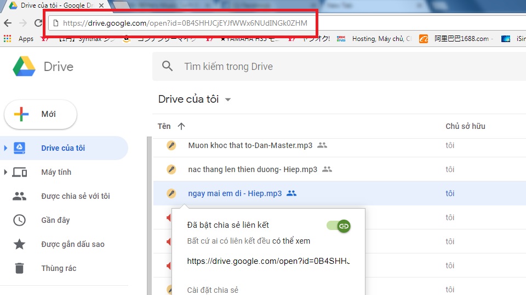The image size is (526, 295).
Task: Close the Drive của tôi browser tab
Action: coord(101,5)
